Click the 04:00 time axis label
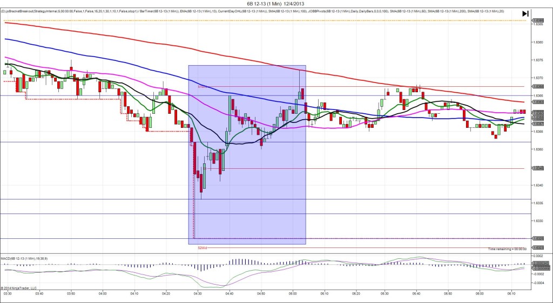The width and height of the screenshot is (553, 303). tap(103, 293)
